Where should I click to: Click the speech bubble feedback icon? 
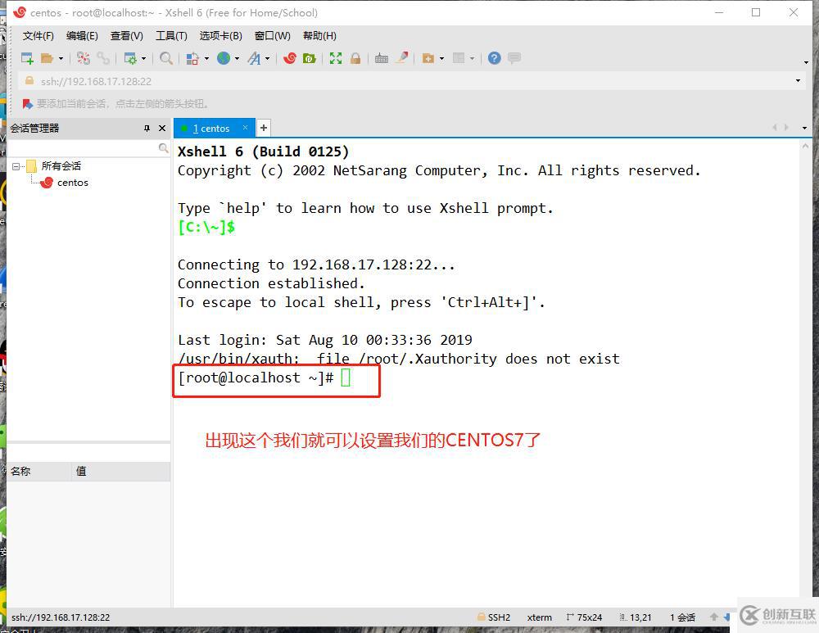coord(514,58)
